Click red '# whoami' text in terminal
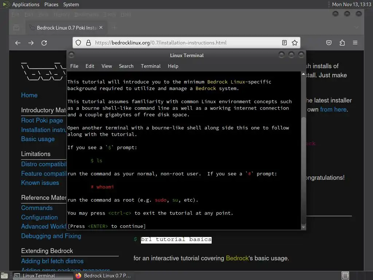The image size is (373, 280). click(x=102, y=187)
